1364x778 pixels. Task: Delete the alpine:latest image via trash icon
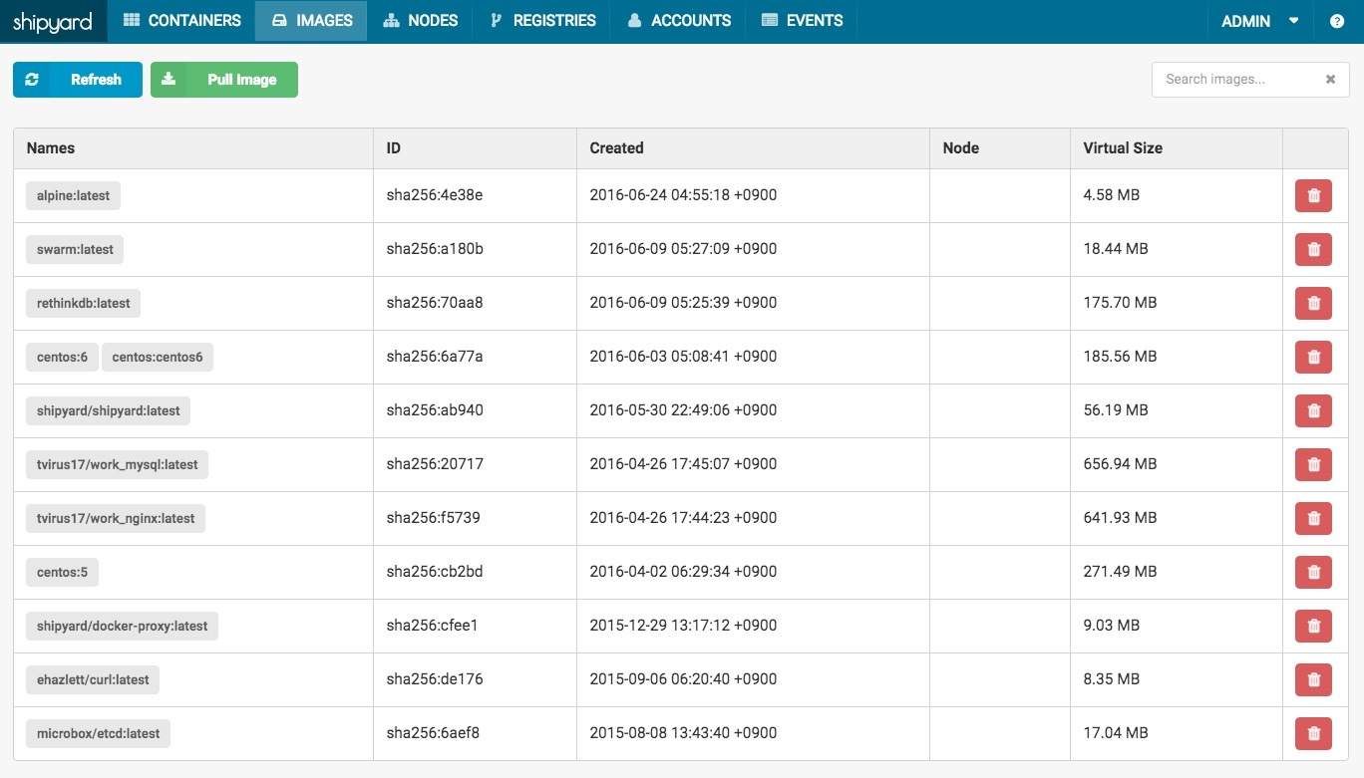[x=1312, y=195]
